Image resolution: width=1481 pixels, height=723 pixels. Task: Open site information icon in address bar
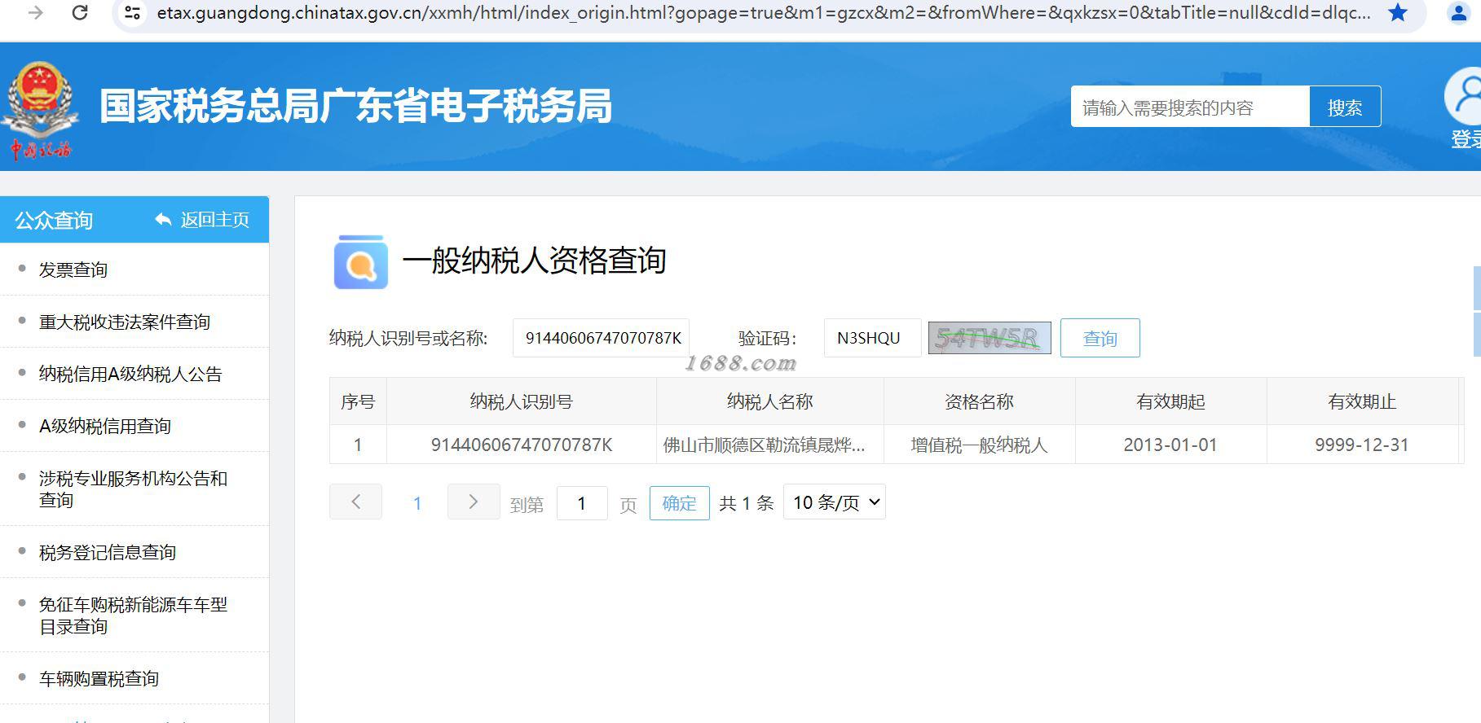(x=132, y=13)
